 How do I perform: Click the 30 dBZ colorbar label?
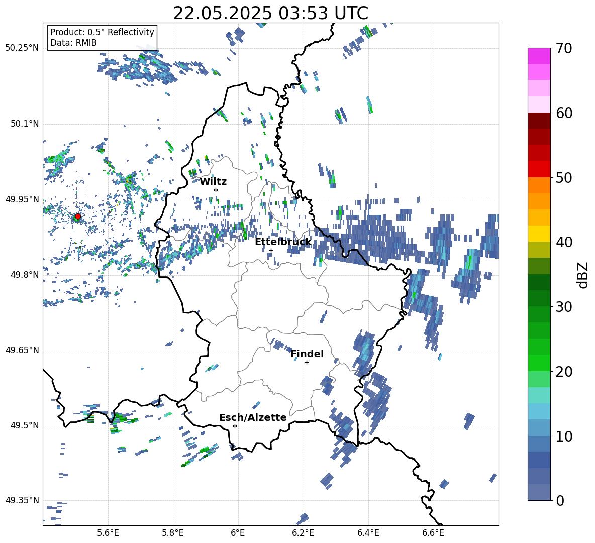564,307
